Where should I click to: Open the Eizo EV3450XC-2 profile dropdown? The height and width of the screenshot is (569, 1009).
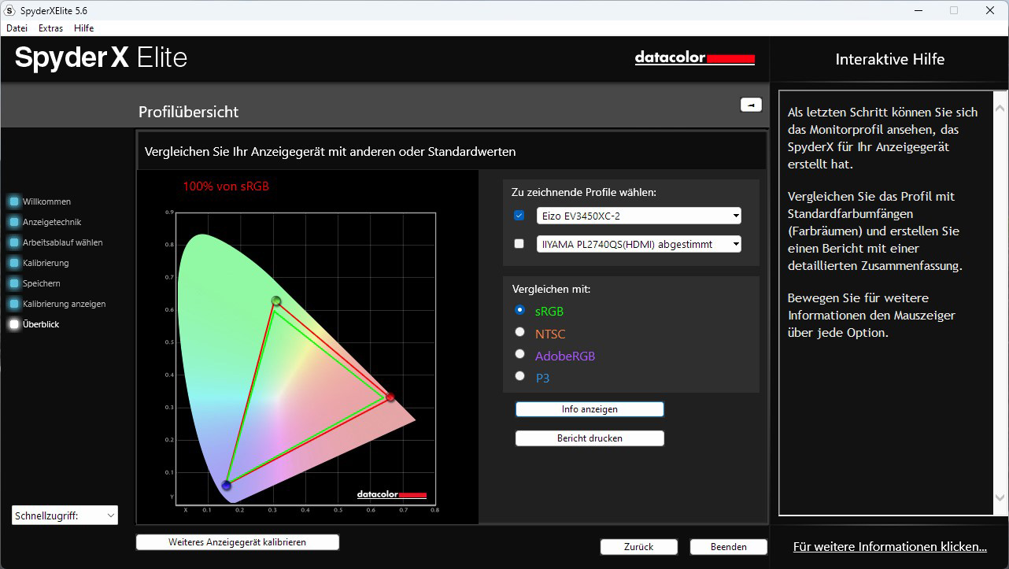[x=639, y=216]
